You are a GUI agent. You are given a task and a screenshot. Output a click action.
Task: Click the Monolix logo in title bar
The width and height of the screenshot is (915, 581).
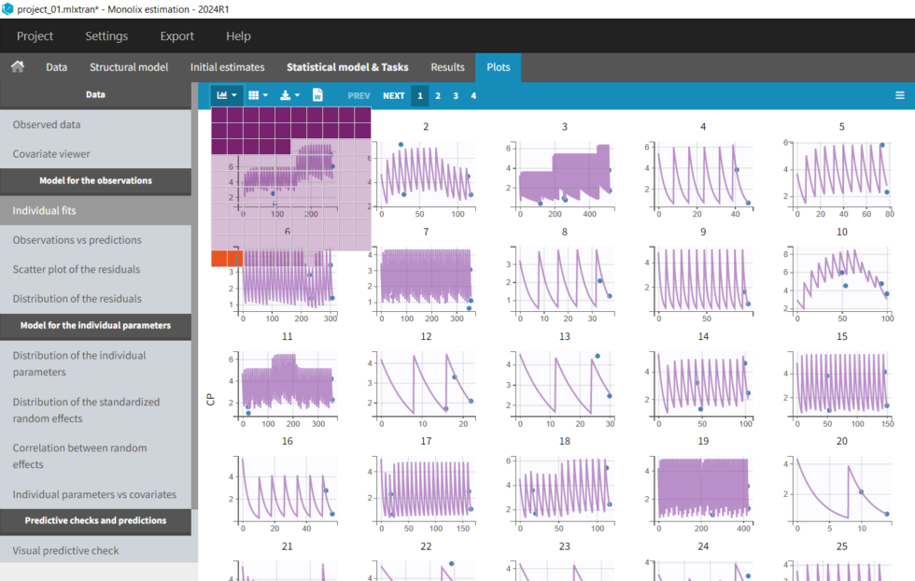[x=8, y=8]
